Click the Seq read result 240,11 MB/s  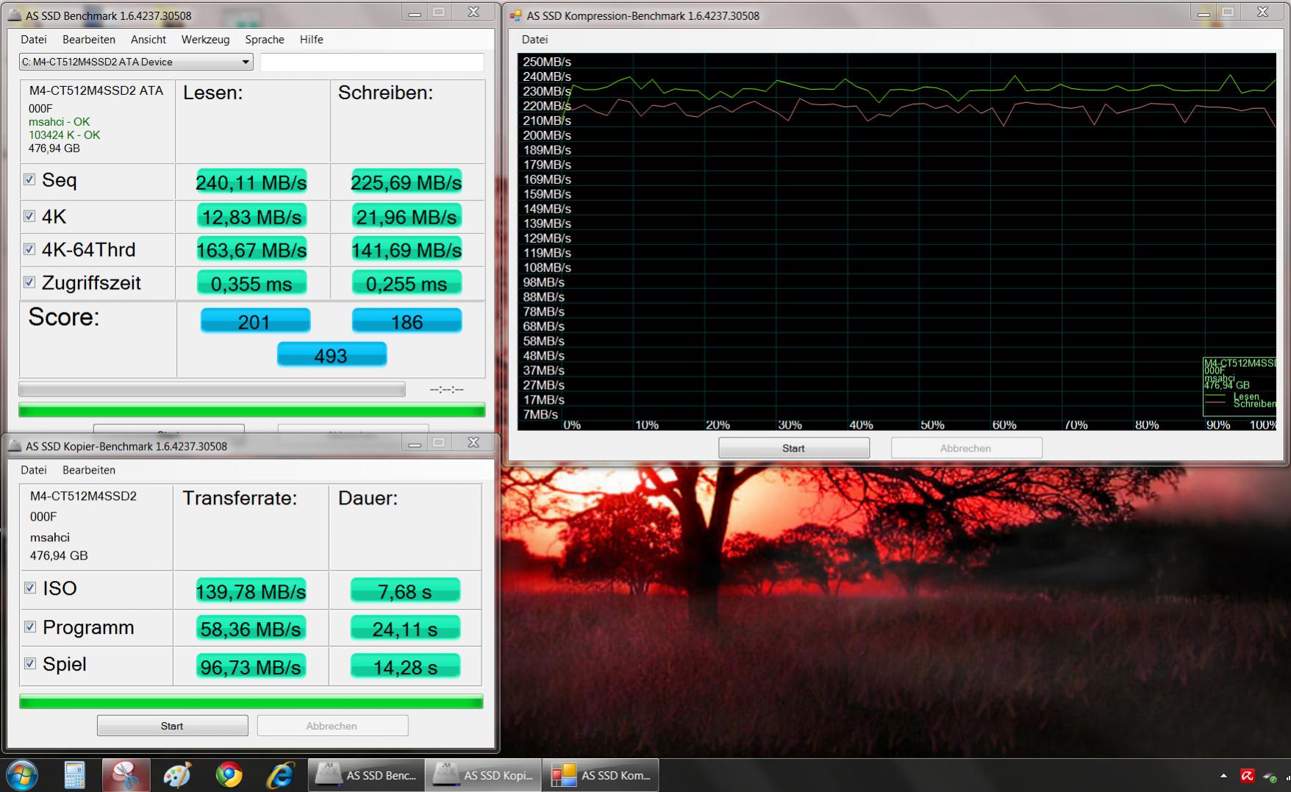point(251,182)
